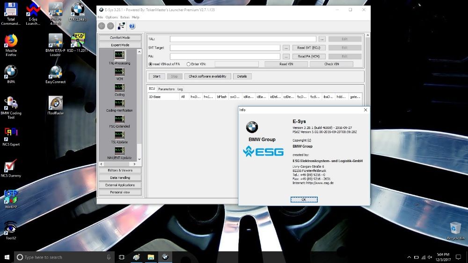This screenshot has height=263, width=468.
Task: Click the back arrow toolbar icon in E-Sys
Action: [x=102, y=26]
